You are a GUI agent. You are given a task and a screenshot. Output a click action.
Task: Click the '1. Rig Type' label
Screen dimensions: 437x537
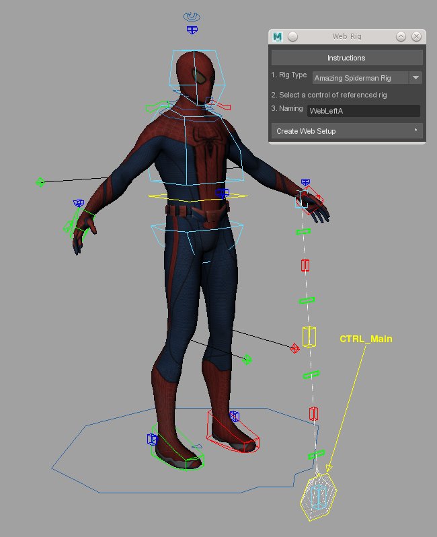tap(289, 75)
